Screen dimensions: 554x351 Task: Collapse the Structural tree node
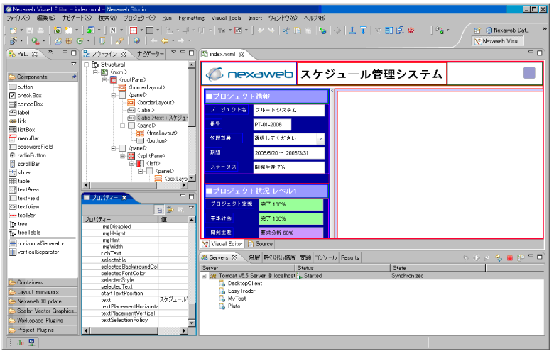tap(86, 65)
